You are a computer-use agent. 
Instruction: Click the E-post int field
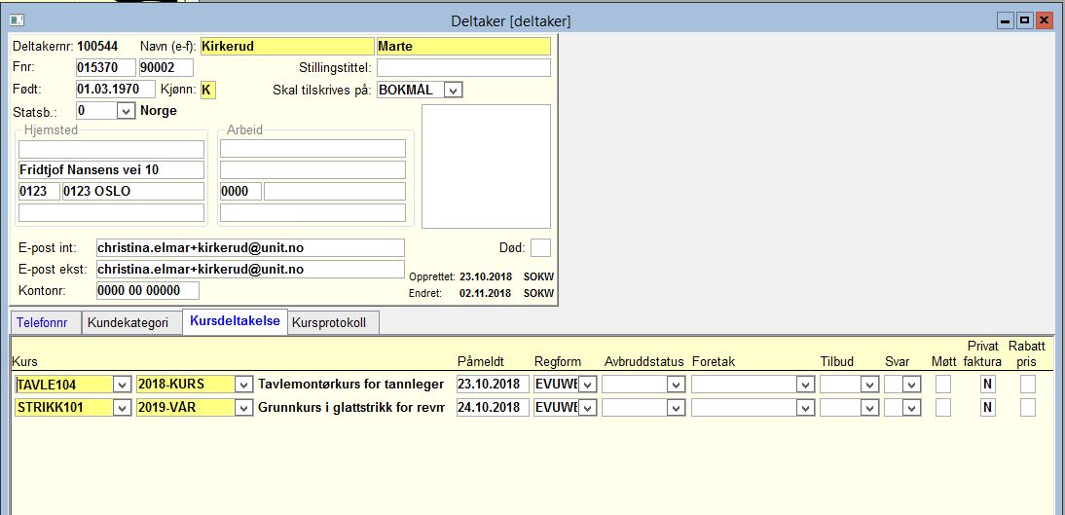tap(250, 248)
